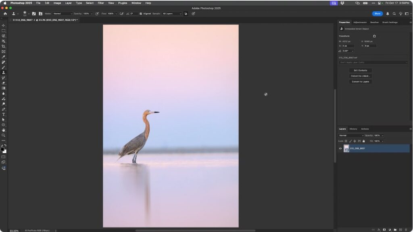
Task: Select the Crop tool
Action: (x=3, y=46)
